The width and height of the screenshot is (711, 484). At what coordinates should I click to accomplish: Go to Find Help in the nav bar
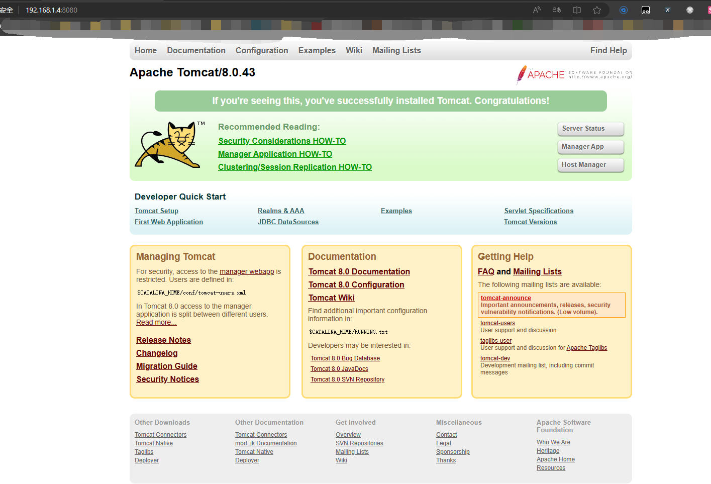608,50
